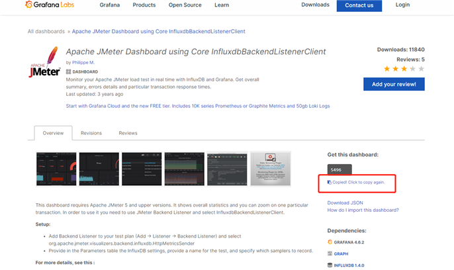Click the copy clipboard icon
The height and width of the screenshot is (270, 454).
329,182
